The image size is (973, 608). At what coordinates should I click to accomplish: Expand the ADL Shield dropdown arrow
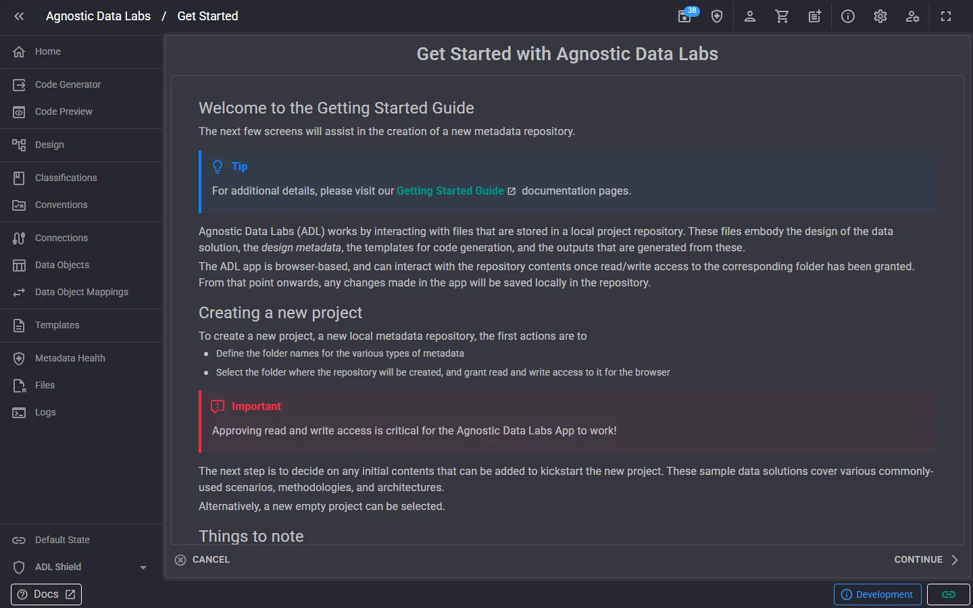(143, 567)
